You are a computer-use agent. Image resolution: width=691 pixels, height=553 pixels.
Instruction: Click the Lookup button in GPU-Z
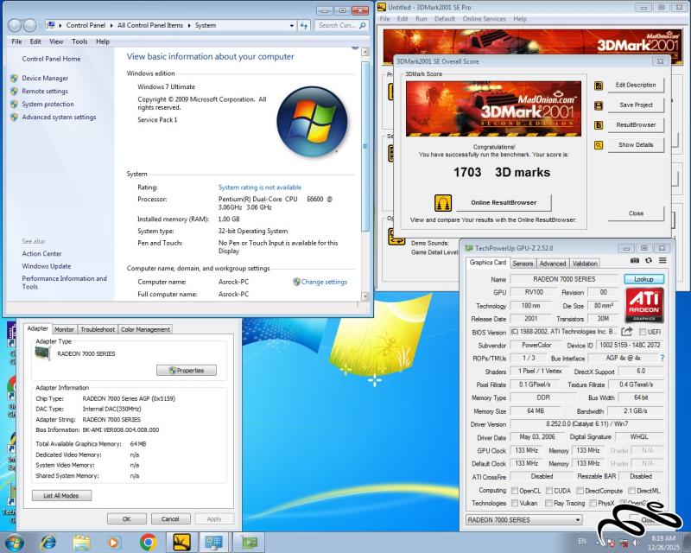pos(643,279)
